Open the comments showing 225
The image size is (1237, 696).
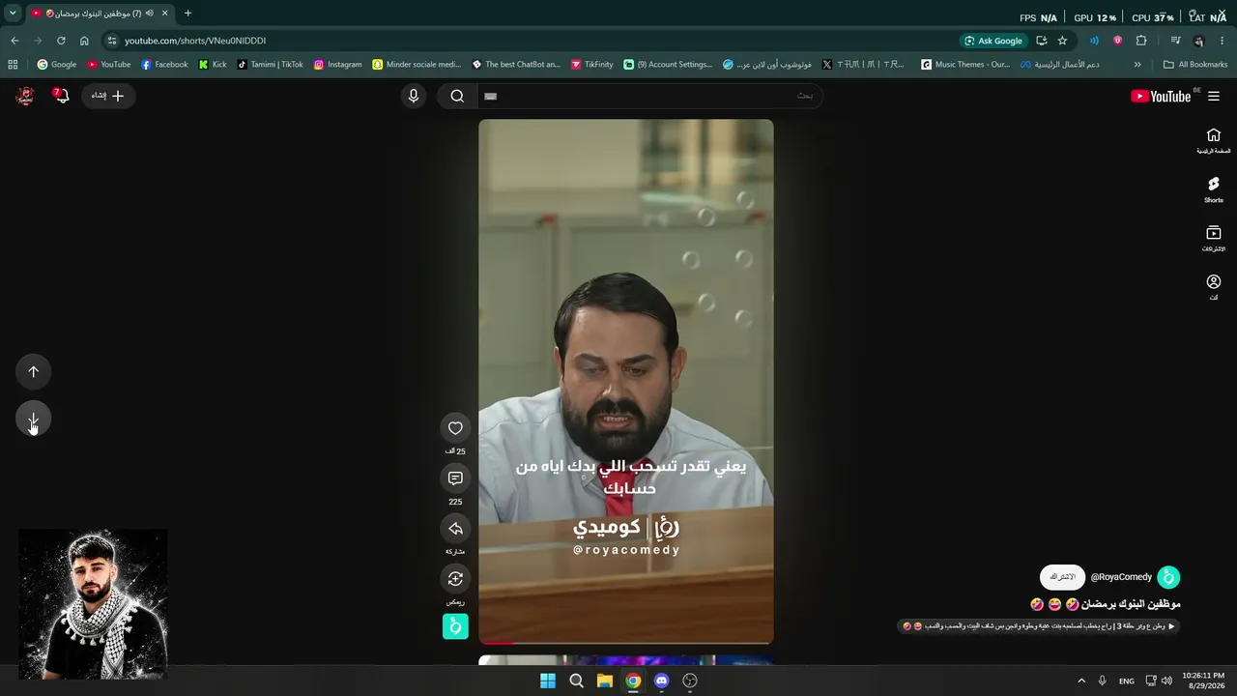455,478
